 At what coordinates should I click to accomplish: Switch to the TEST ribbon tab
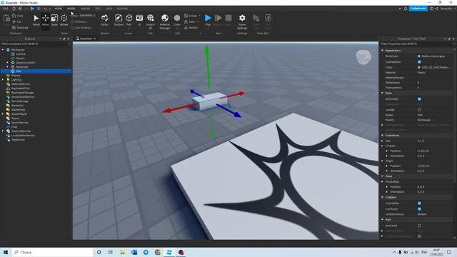(x=99, y=9)
